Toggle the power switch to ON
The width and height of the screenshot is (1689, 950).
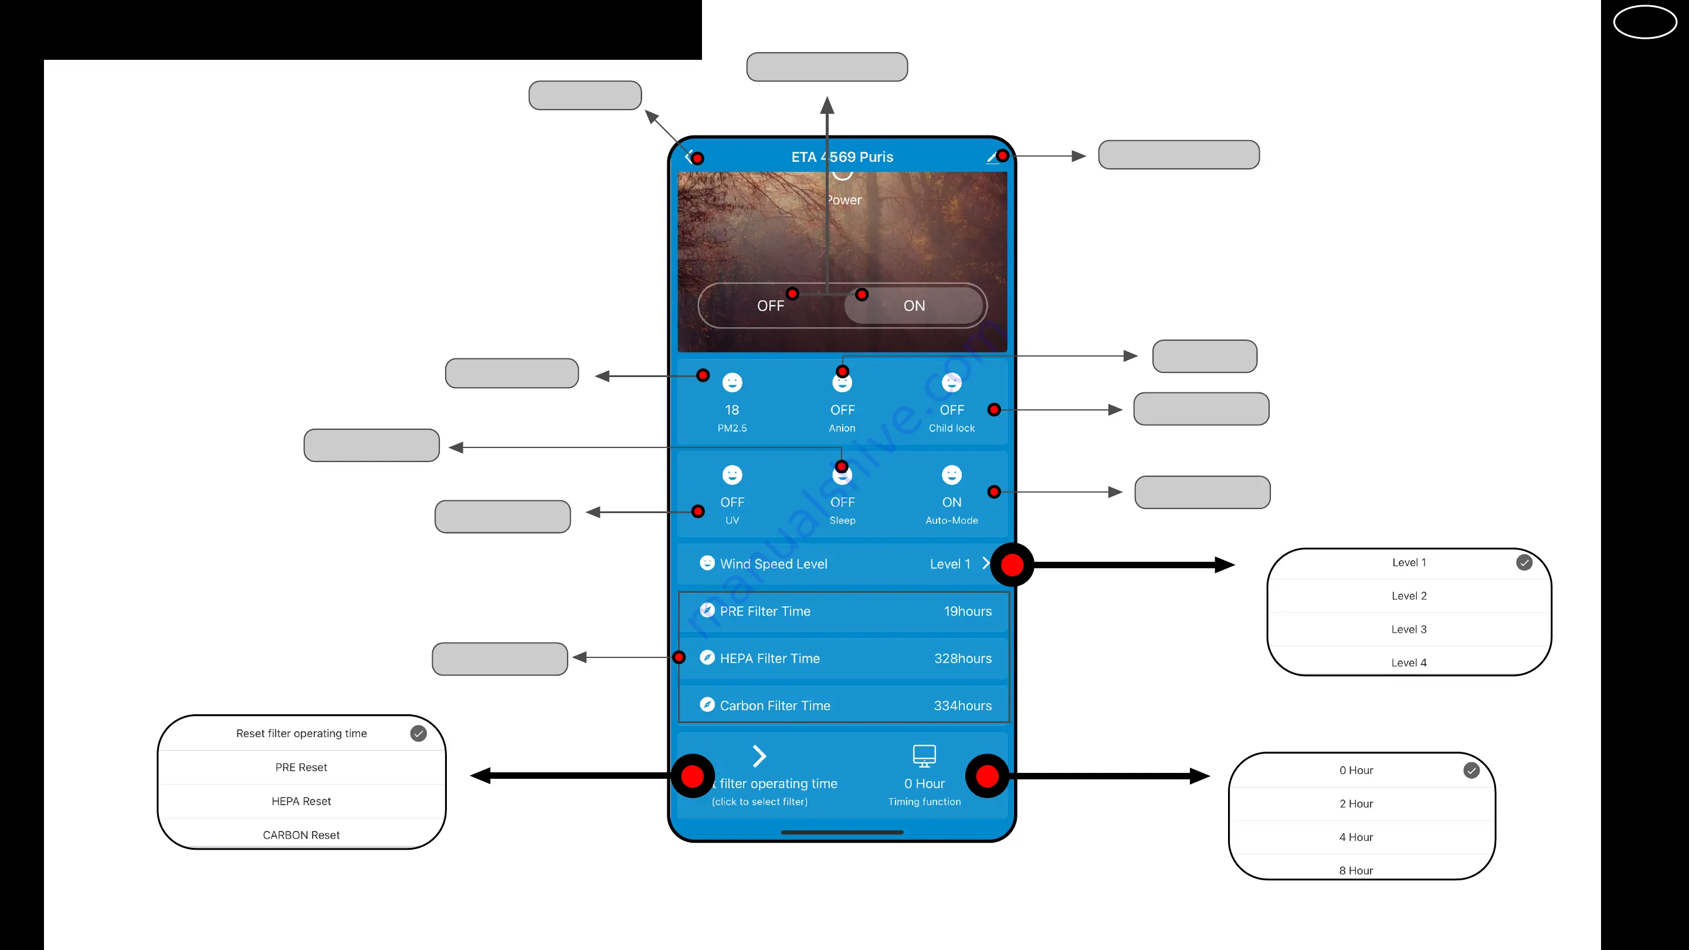[914, 305]
